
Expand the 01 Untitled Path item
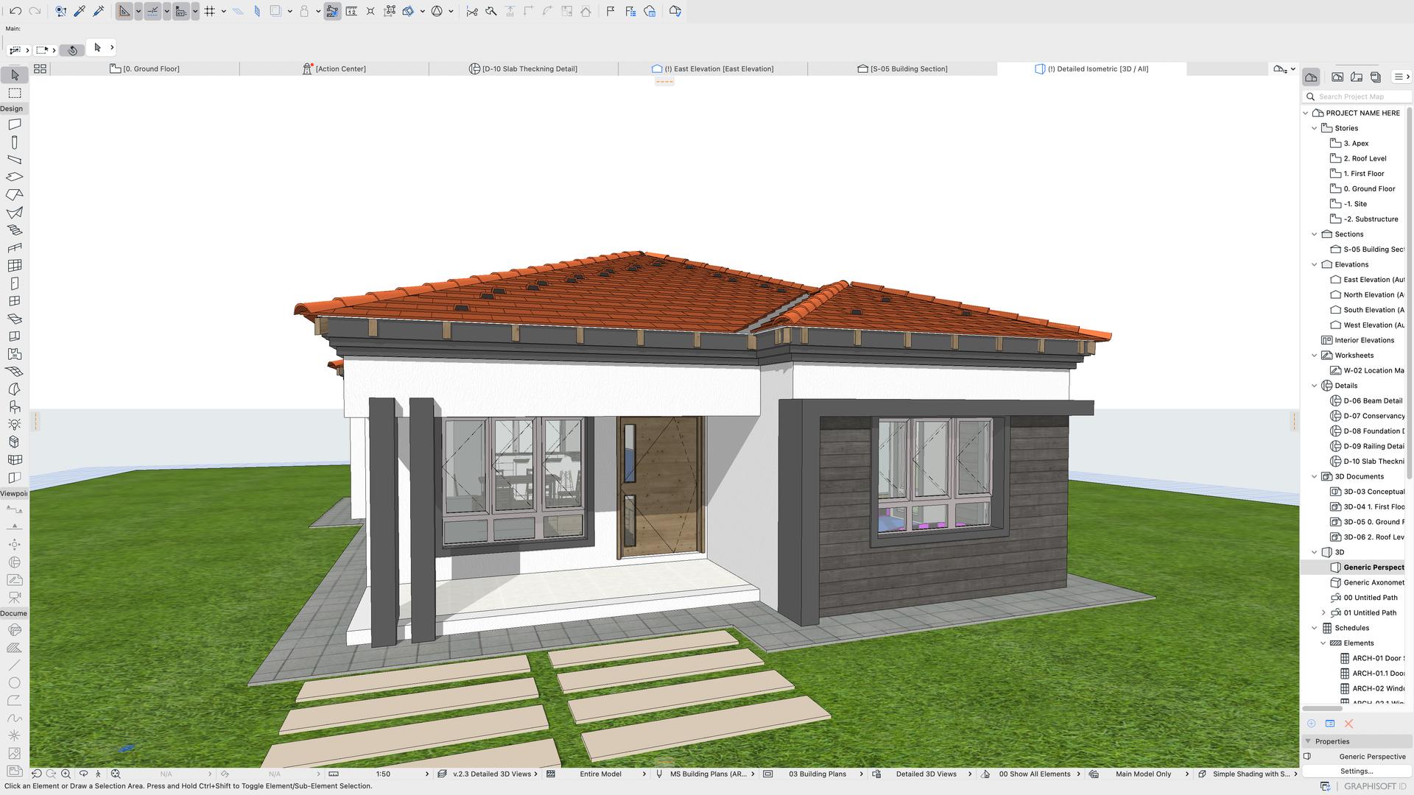tap(1323, 612)
